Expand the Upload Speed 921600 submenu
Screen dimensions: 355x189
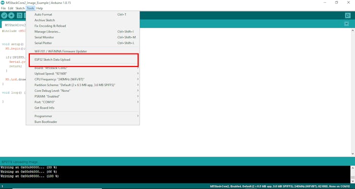click(x=83, y=74)
